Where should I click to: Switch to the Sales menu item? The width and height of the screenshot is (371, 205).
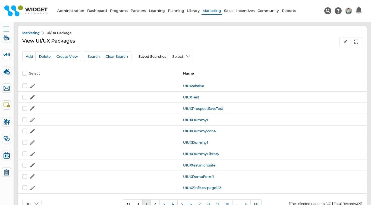(x=228, y=11)
